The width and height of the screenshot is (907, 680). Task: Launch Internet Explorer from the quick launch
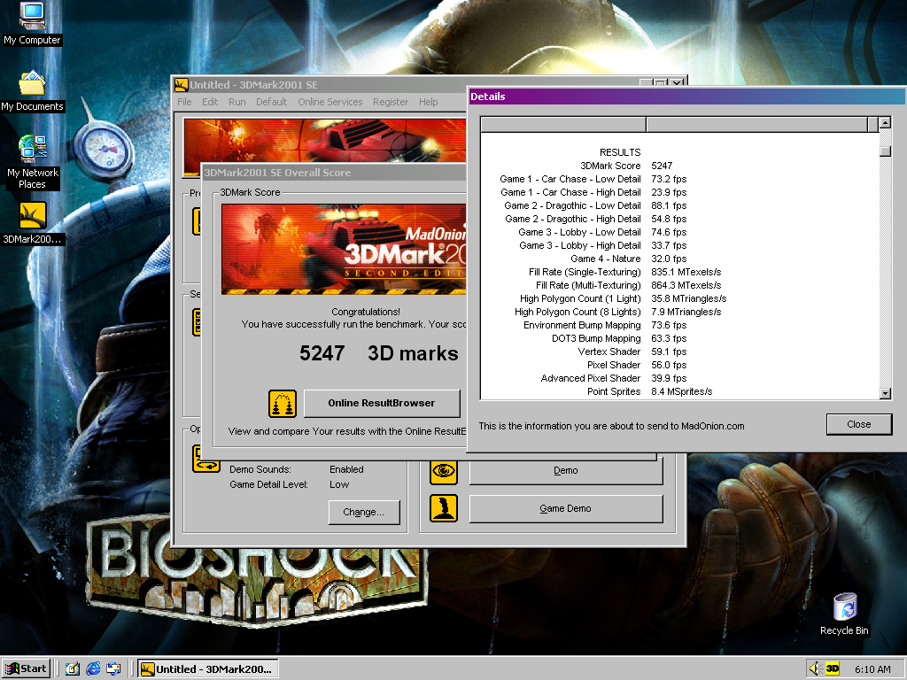click(x=92, y=669)
